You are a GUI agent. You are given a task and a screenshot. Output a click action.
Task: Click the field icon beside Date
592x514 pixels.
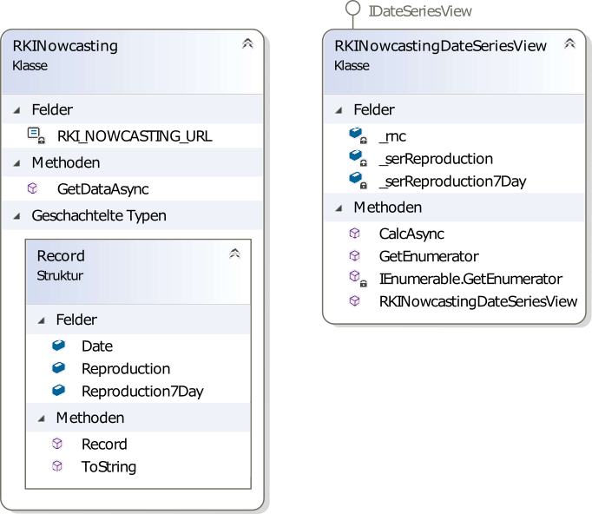point(58,346)
